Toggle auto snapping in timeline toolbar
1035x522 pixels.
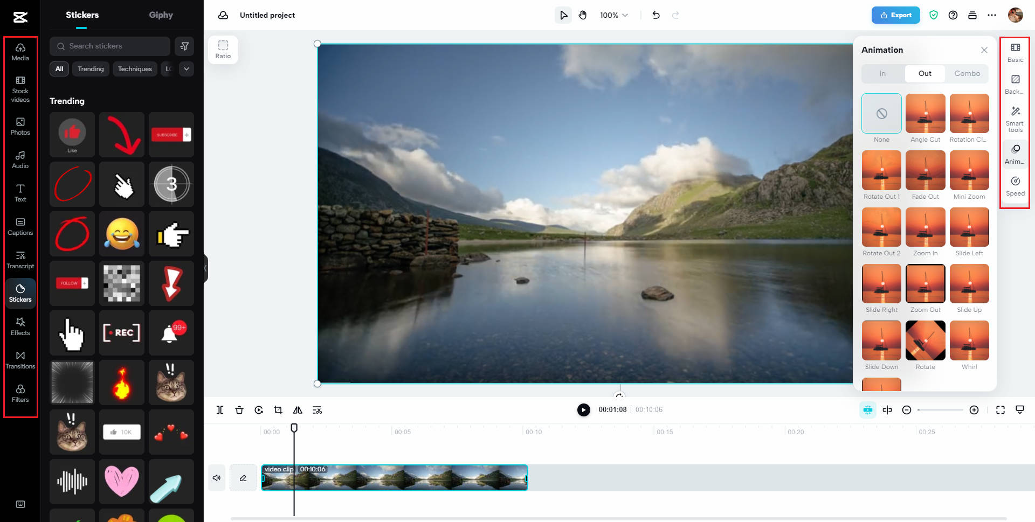tap(867, 409)
